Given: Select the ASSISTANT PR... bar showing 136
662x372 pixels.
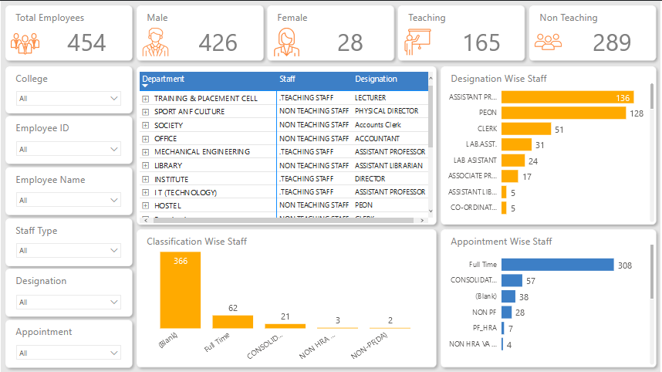Looking at the screenshot, I should [x=567, y=97].
